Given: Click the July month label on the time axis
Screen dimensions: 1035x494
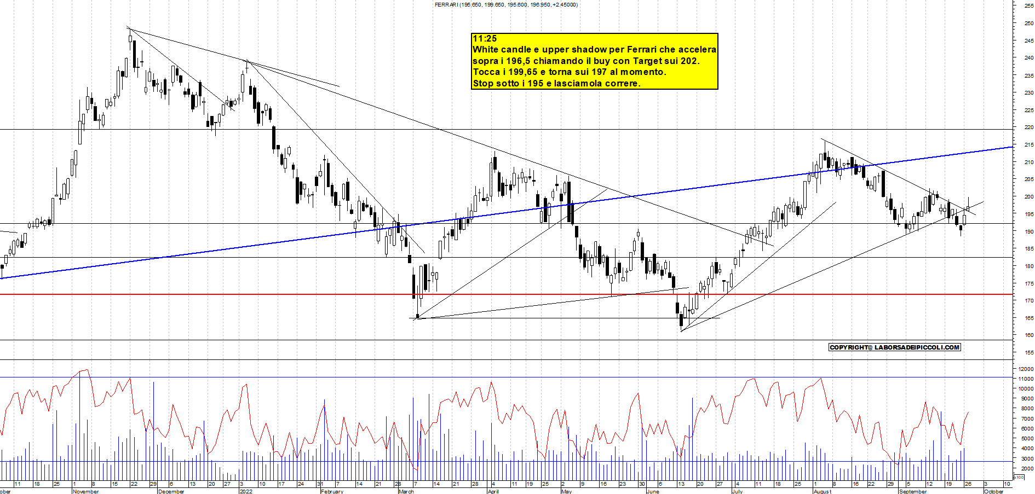Looking at the screenshot, I should point(738,491).
